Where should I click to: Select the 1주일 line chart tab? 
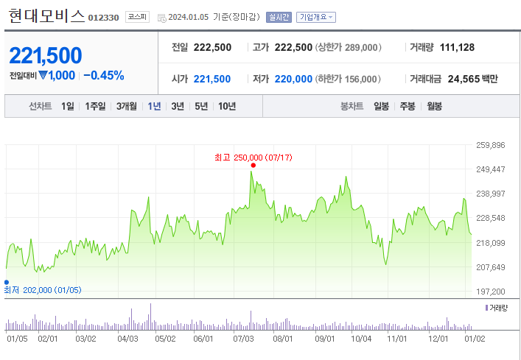pos(95,106)
